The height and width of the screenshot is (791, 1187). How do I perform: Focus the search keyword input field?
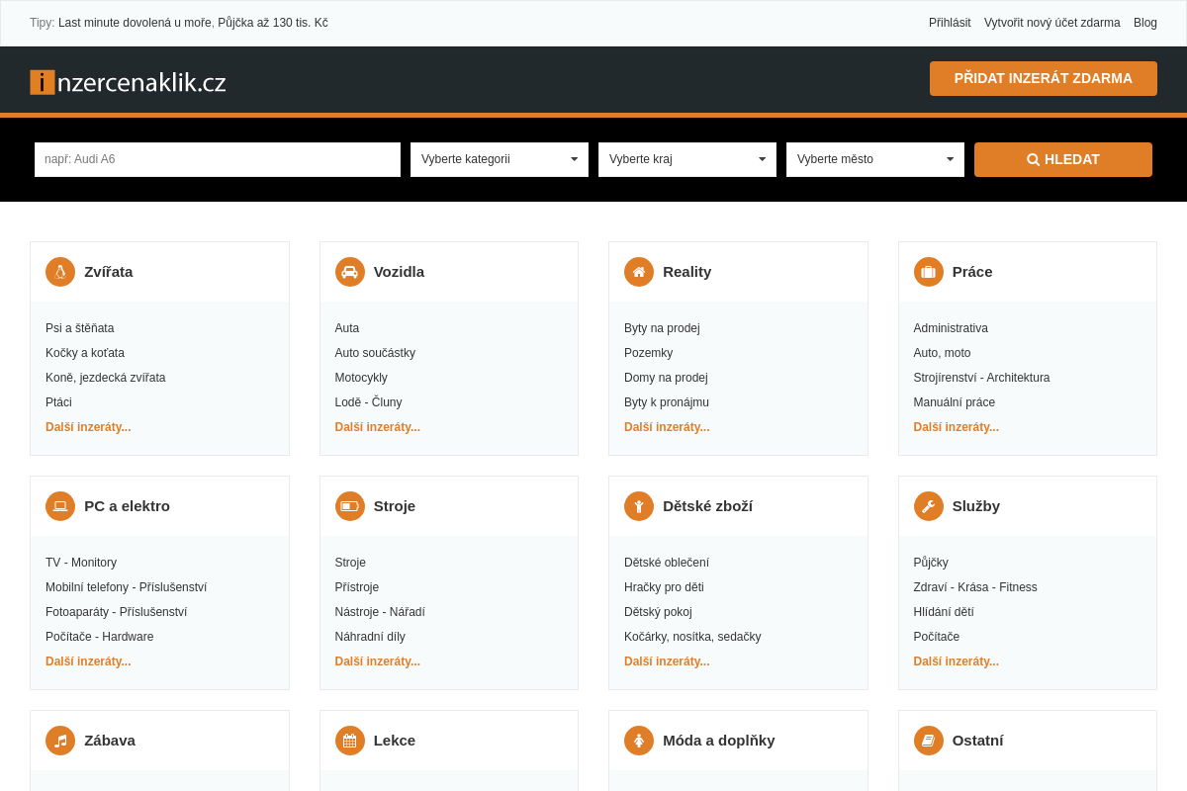(218, 159)
